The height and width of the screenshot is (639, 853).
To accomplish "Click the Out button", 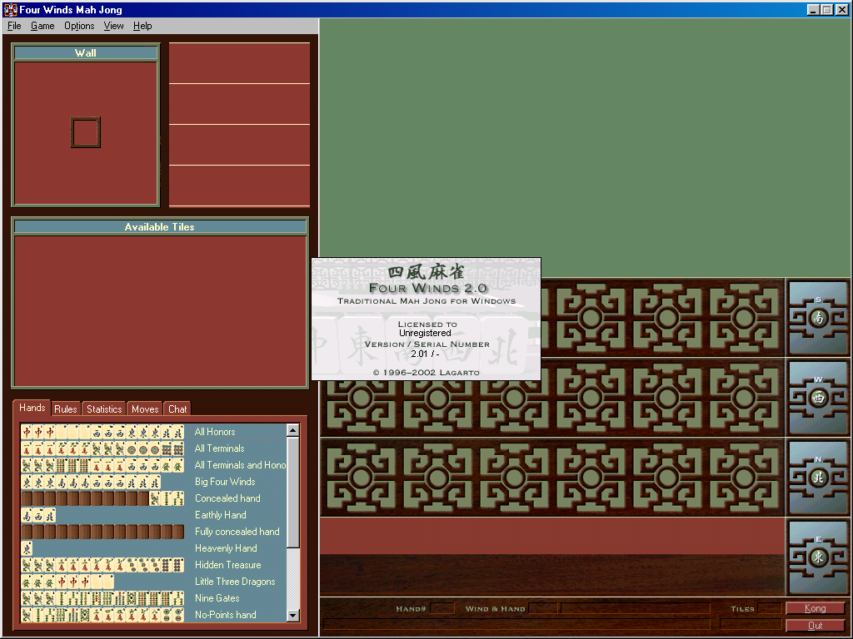I will (x=815, y=626).
